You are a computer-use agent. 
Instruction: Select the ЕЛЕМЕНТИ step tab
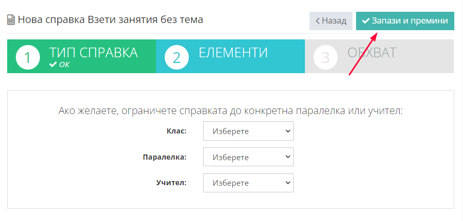click(230, 56)
